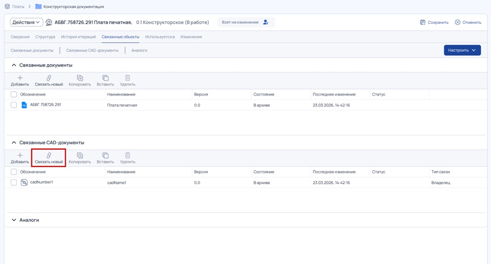Jump to Связанные документы sub-tab link
This screenshot has height=264, width=491.
pyautogui.click(x=32, y=50)
